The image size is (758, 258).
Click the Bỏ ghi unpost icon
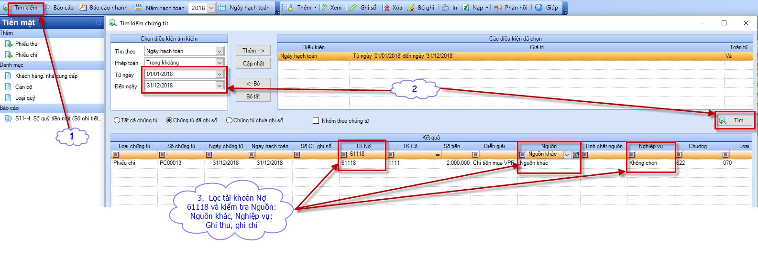tap(410, 8)
